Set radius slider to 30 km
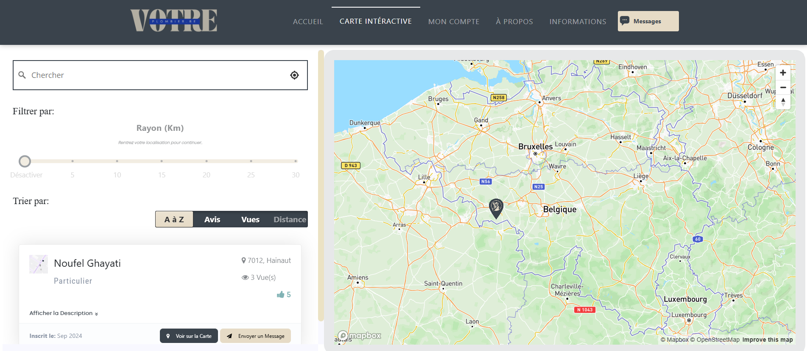This screenshot has height=351, width=807. tap(296, 161)
